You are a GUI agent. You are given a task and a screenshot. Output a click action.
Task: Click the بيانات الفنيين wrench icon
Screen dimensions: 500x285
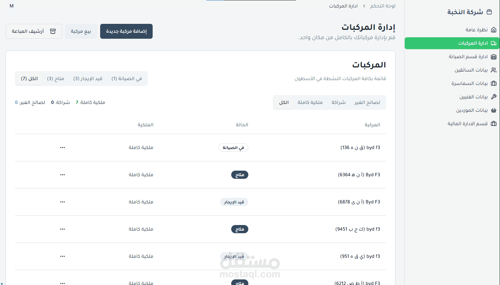pos(494,97)
